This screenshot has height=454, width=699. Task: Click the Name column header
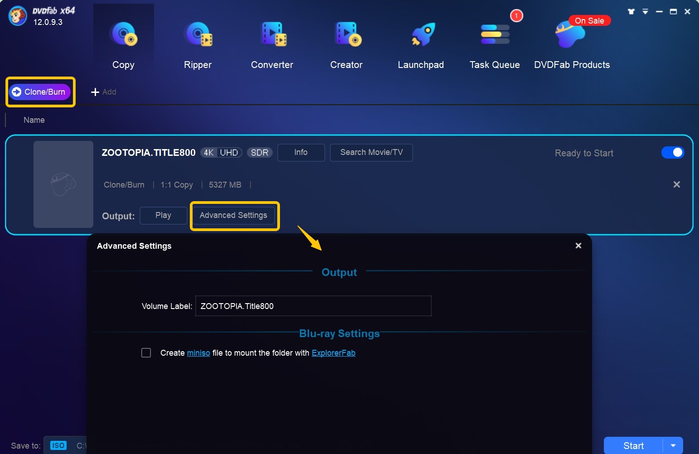[34, 120]
